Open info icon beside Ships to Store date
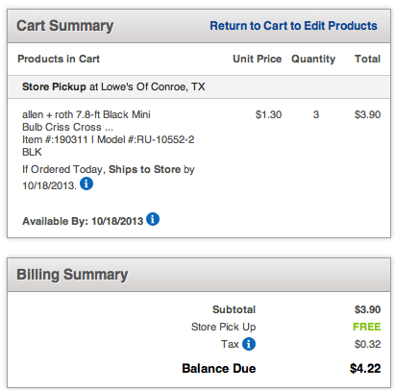395x390 pixels. (86, 183)
